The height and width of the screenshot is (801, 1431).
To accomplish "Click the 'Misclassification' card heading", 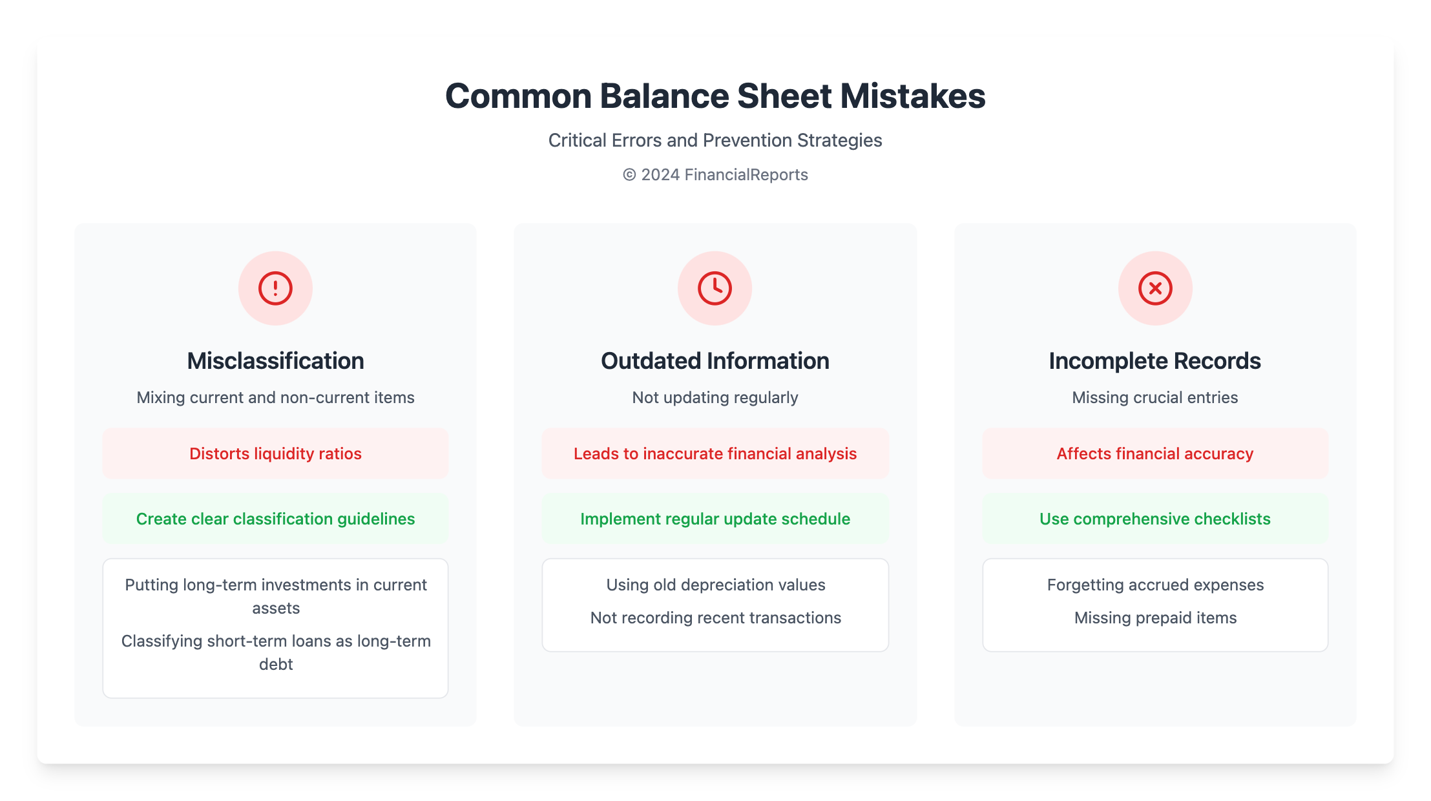I will pos(275,361).
